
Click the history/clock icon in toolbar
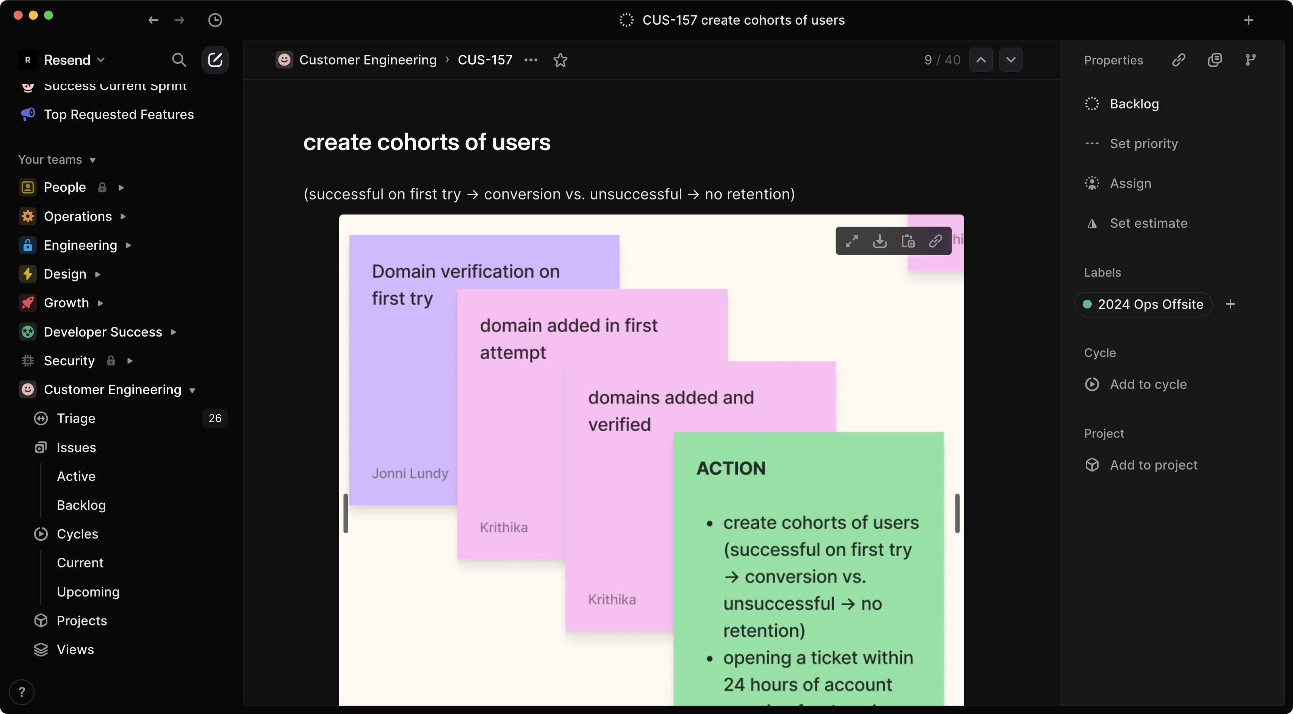(x=214, y=19)
